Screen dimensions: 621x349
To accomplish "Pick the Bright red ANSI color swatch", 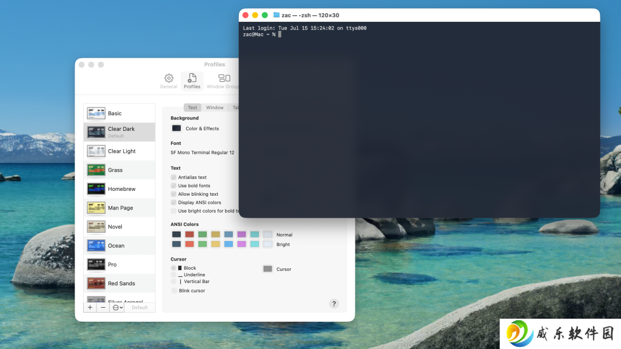I will coord(190,244).
